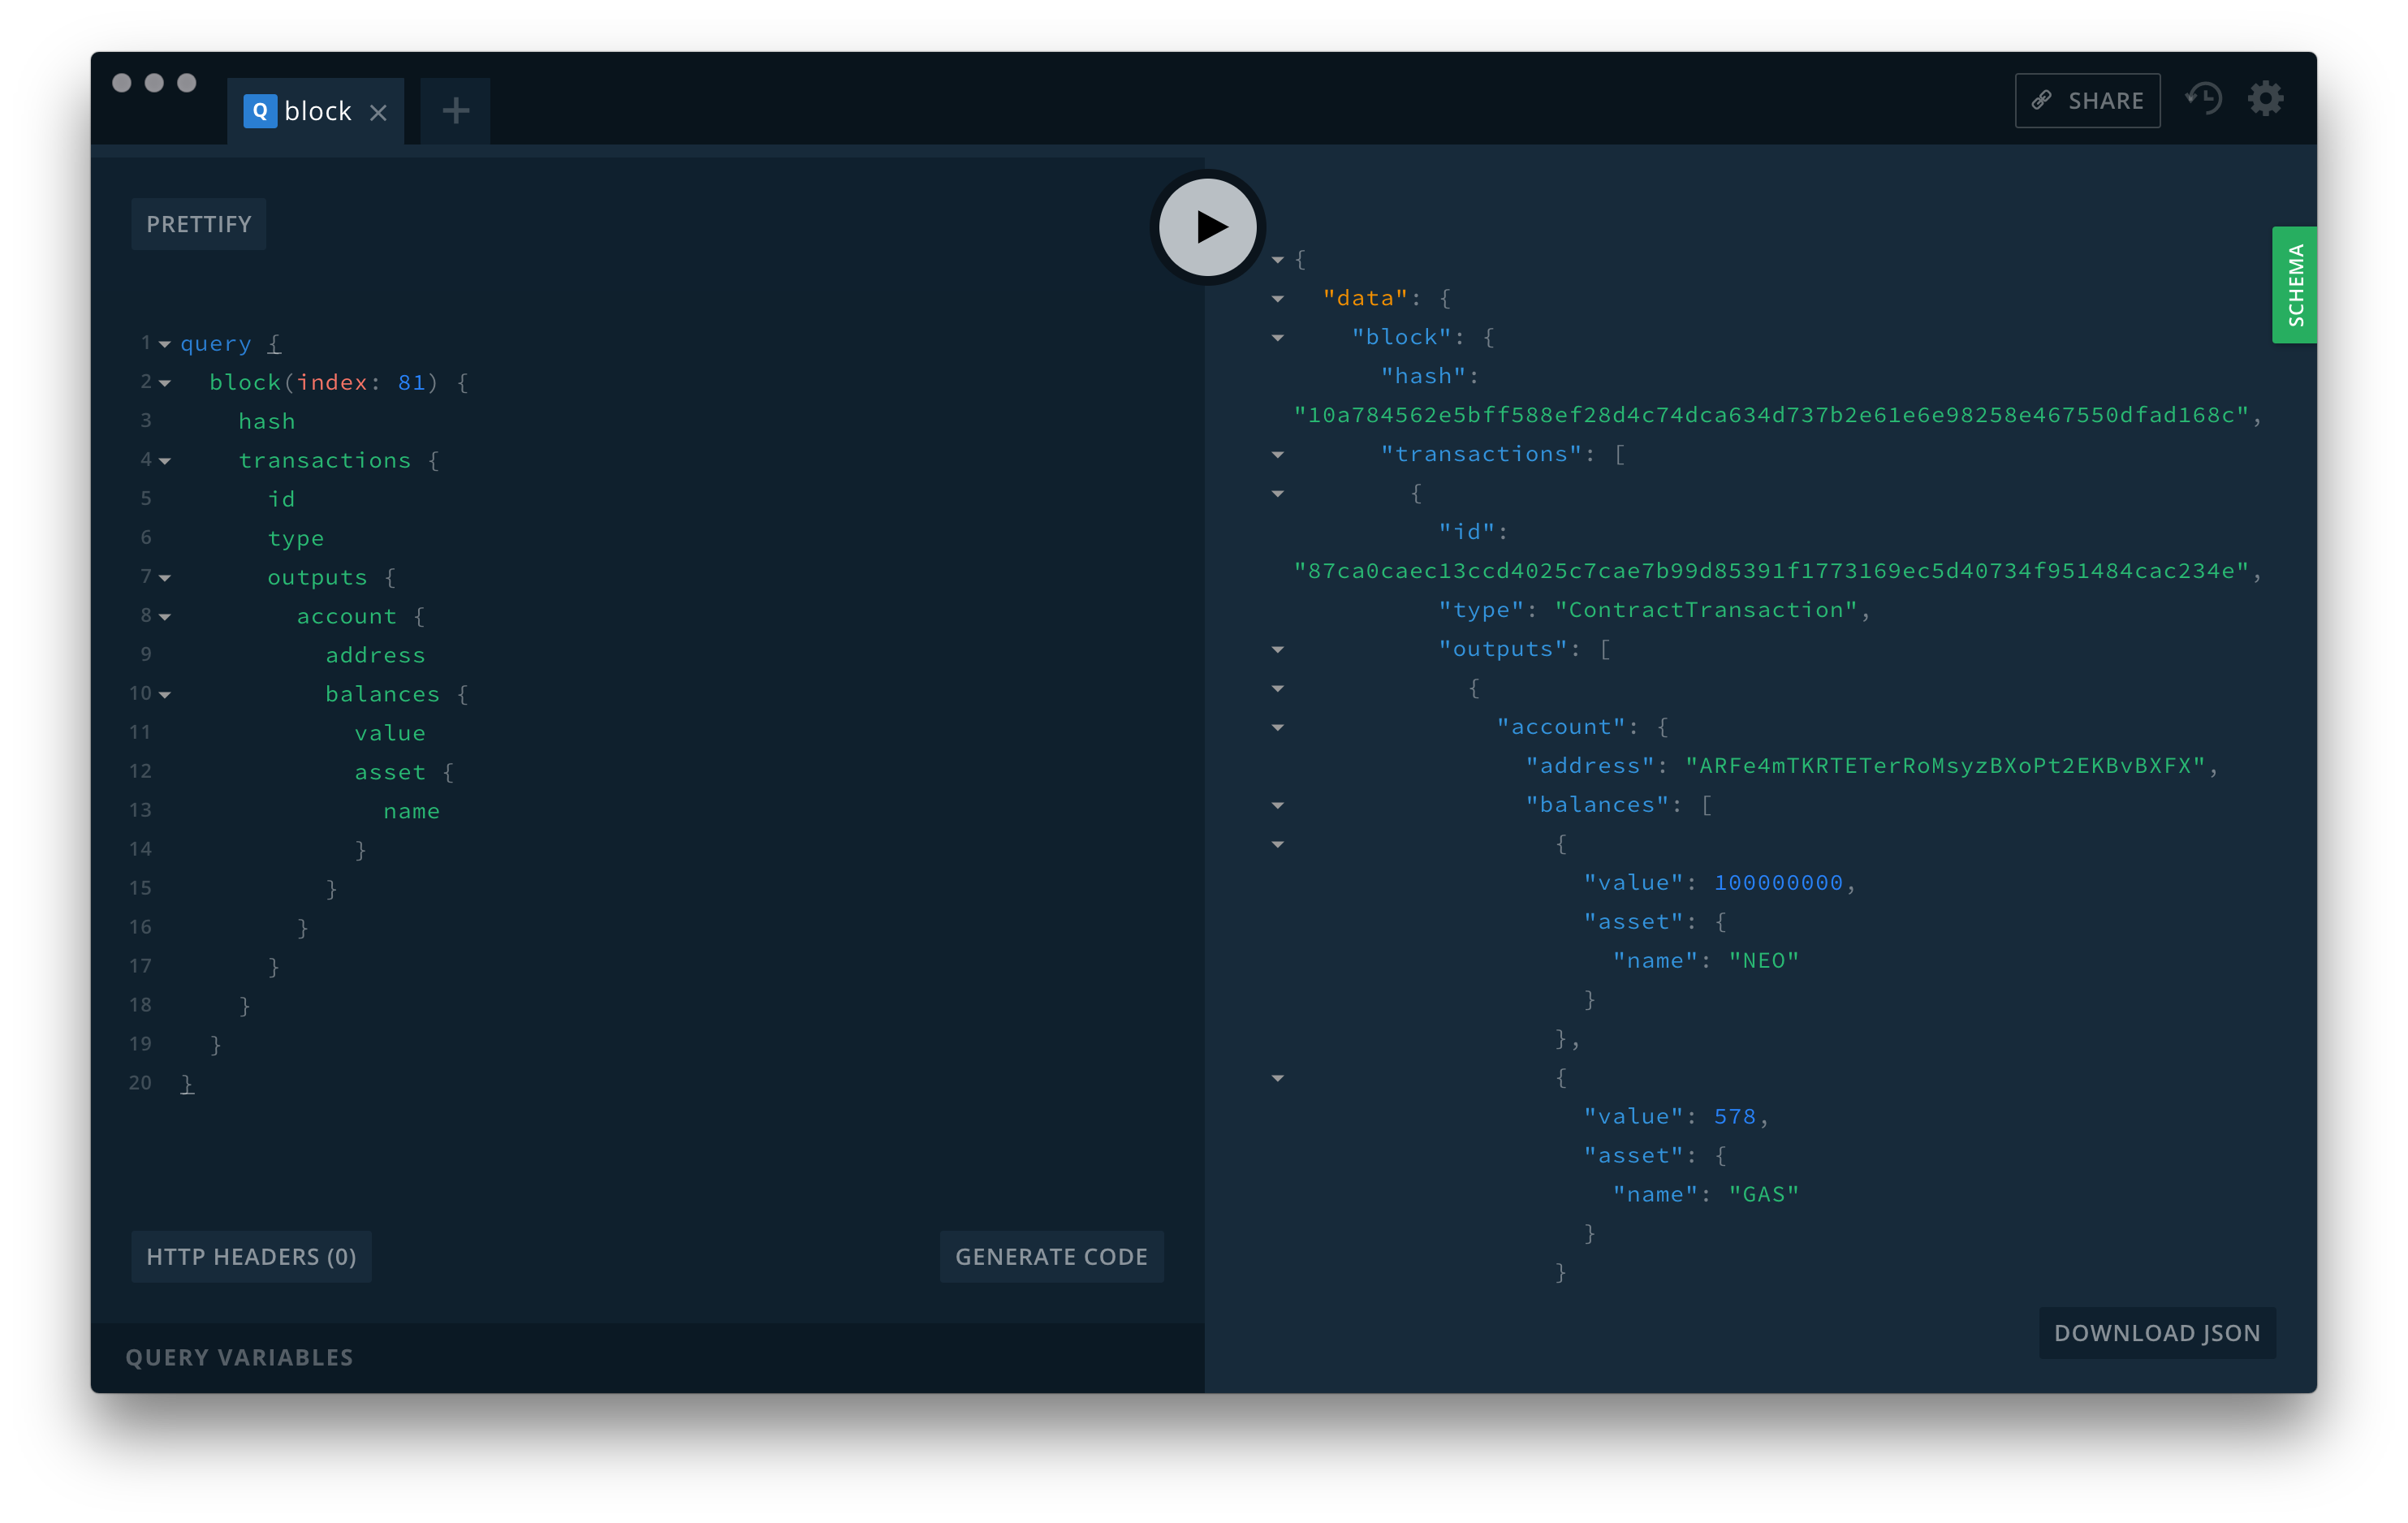Collapse the query fold arrow on line 1
This screenshot has width=2408, height=1523.
click(x=165, y=344)
